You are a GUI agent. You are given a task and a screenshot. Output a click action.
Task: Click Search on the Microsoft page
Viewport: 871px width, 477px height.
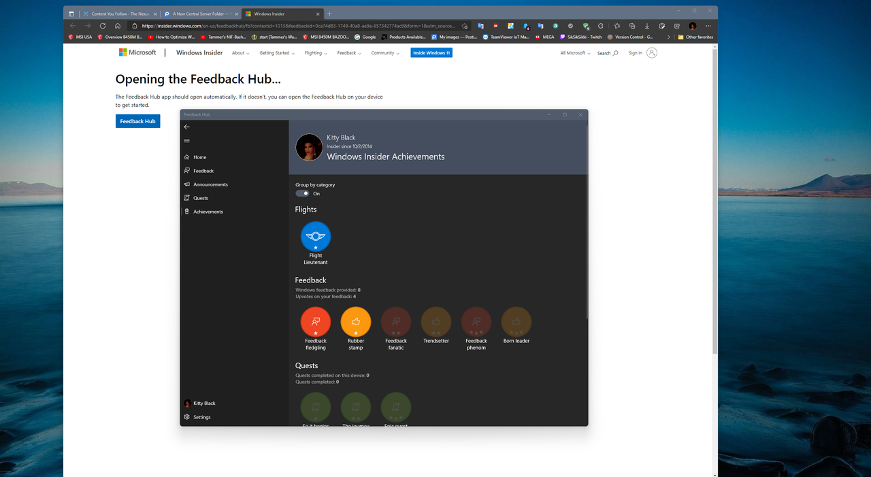click(608, 53)
